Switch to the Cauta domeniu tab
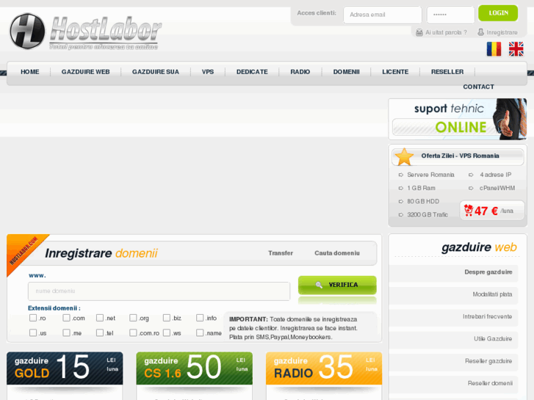This screenshot has width=534, height=400. 337,253
